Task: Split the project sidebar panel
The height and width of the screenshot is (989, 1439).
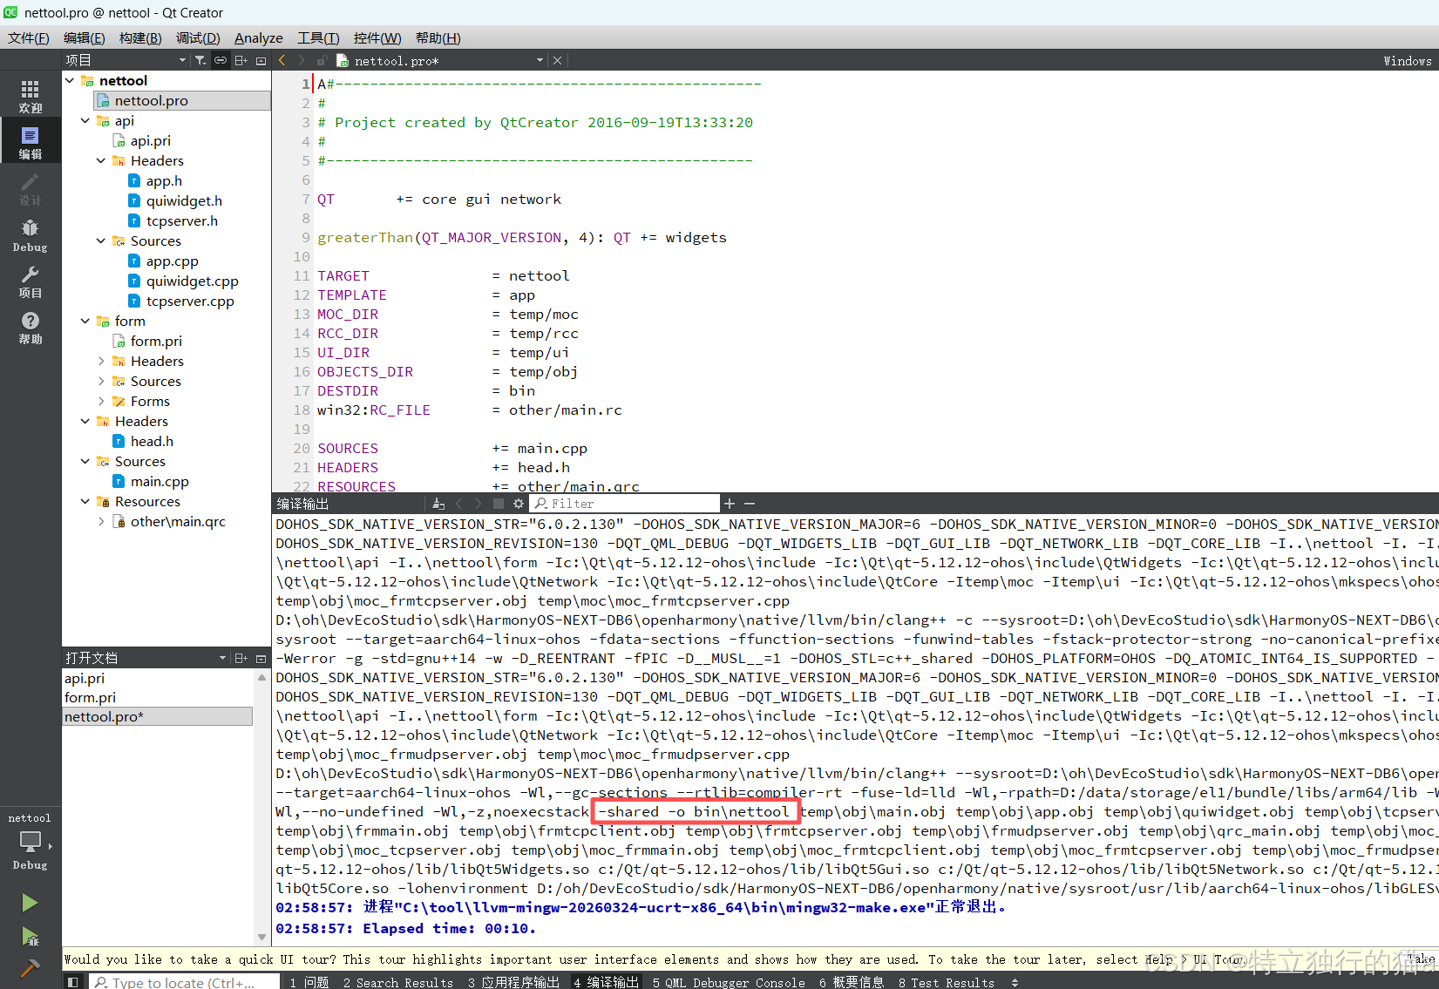Action: click(241, 60)
